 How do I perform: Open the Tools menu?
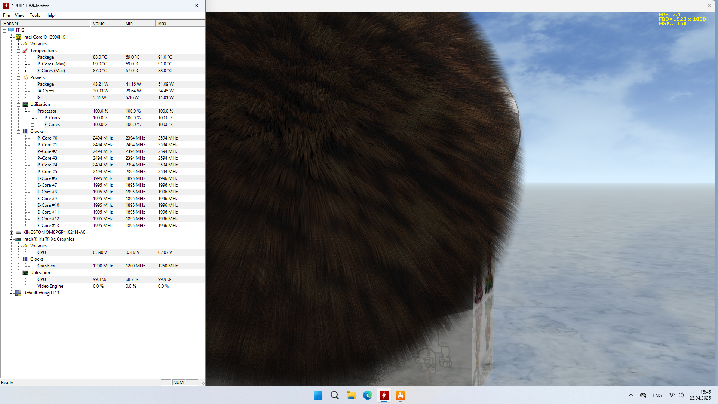[x=35, y=15]
